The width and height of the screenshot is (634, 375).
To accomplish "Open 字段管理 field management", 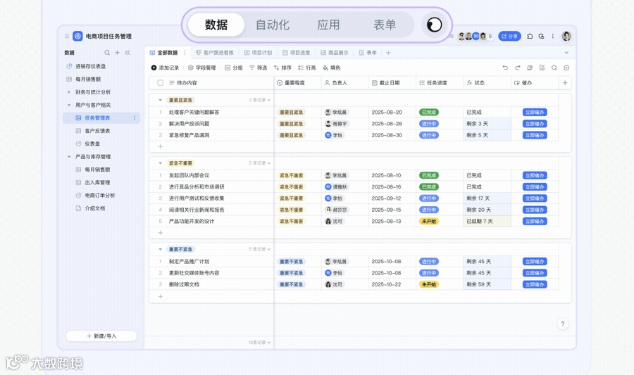I will tap(201, 68).
